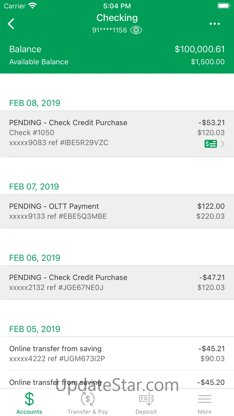Tap the Accounts dollar sign icon
Viewport: 234px width, 416px height.
click(x=29, y=399)
